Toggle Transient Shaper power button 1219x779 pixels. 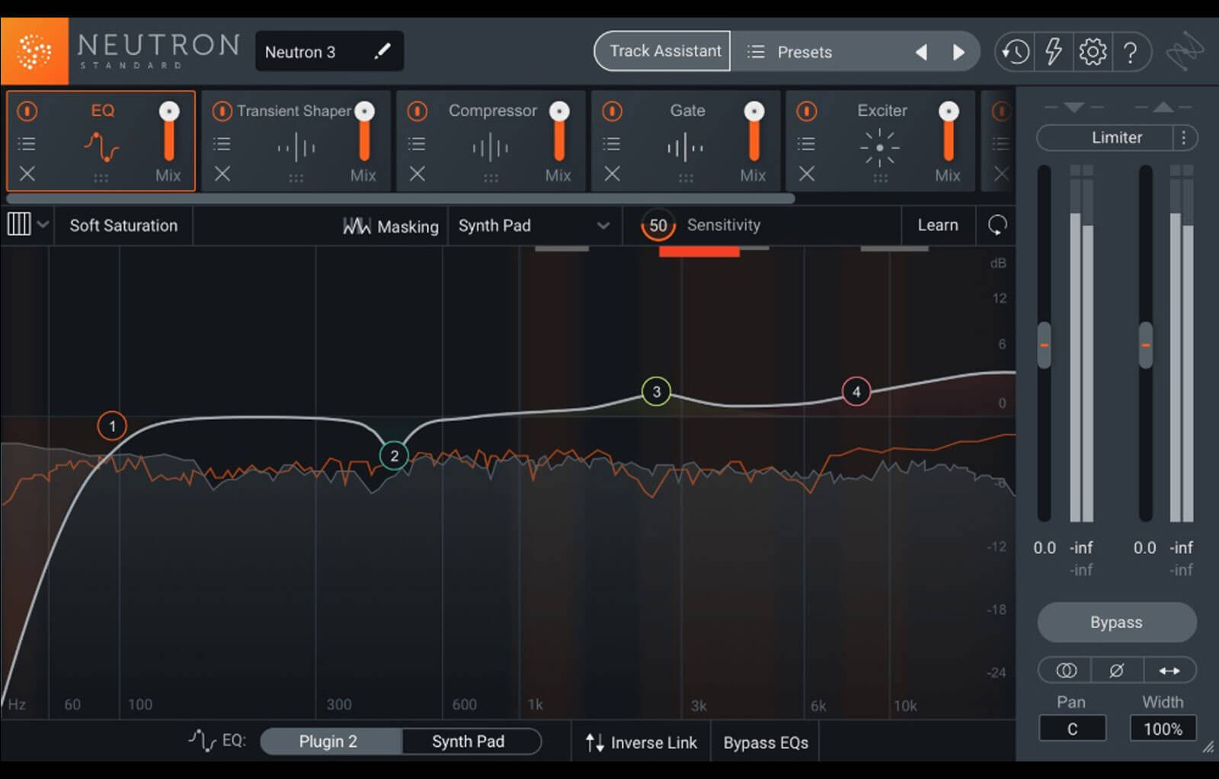coord(222,111)
